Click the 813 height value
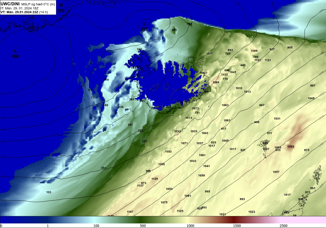Screen dimensions: 326x228 [x=308, y=192]
